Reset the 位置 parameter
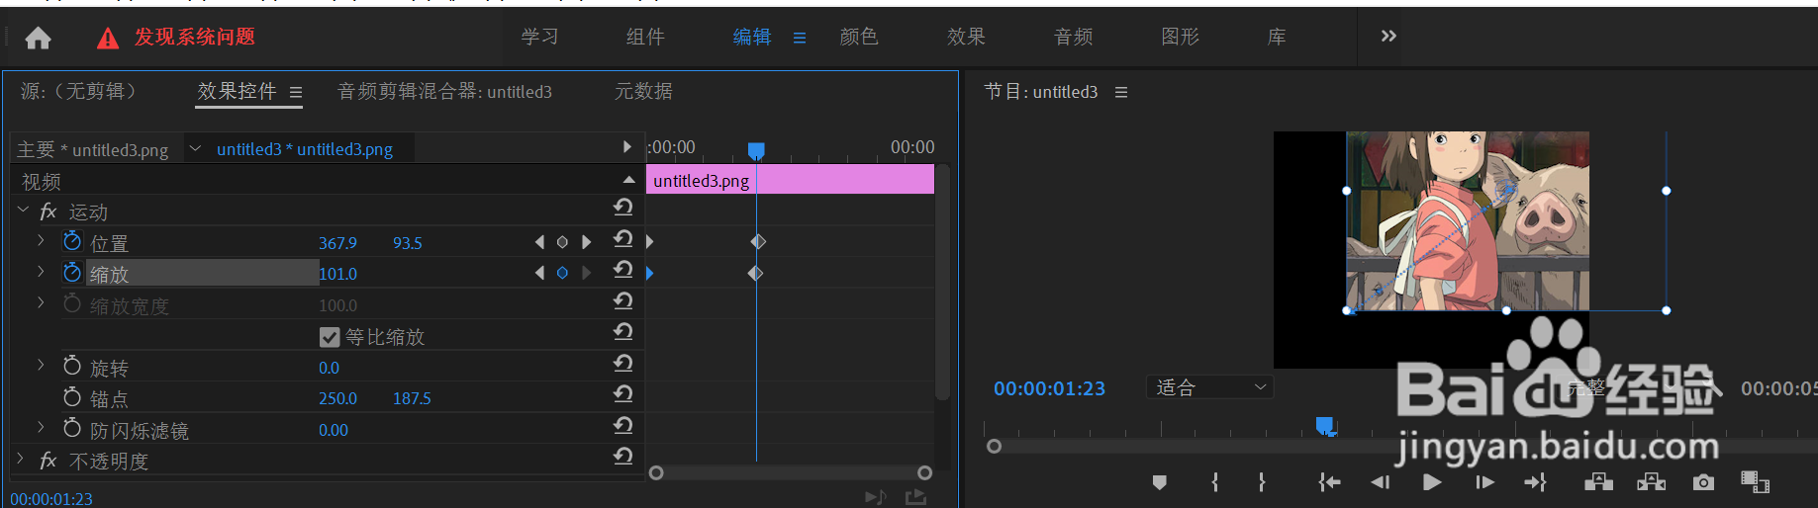This screenshot has height=508, width=1818. coord(622,238)
